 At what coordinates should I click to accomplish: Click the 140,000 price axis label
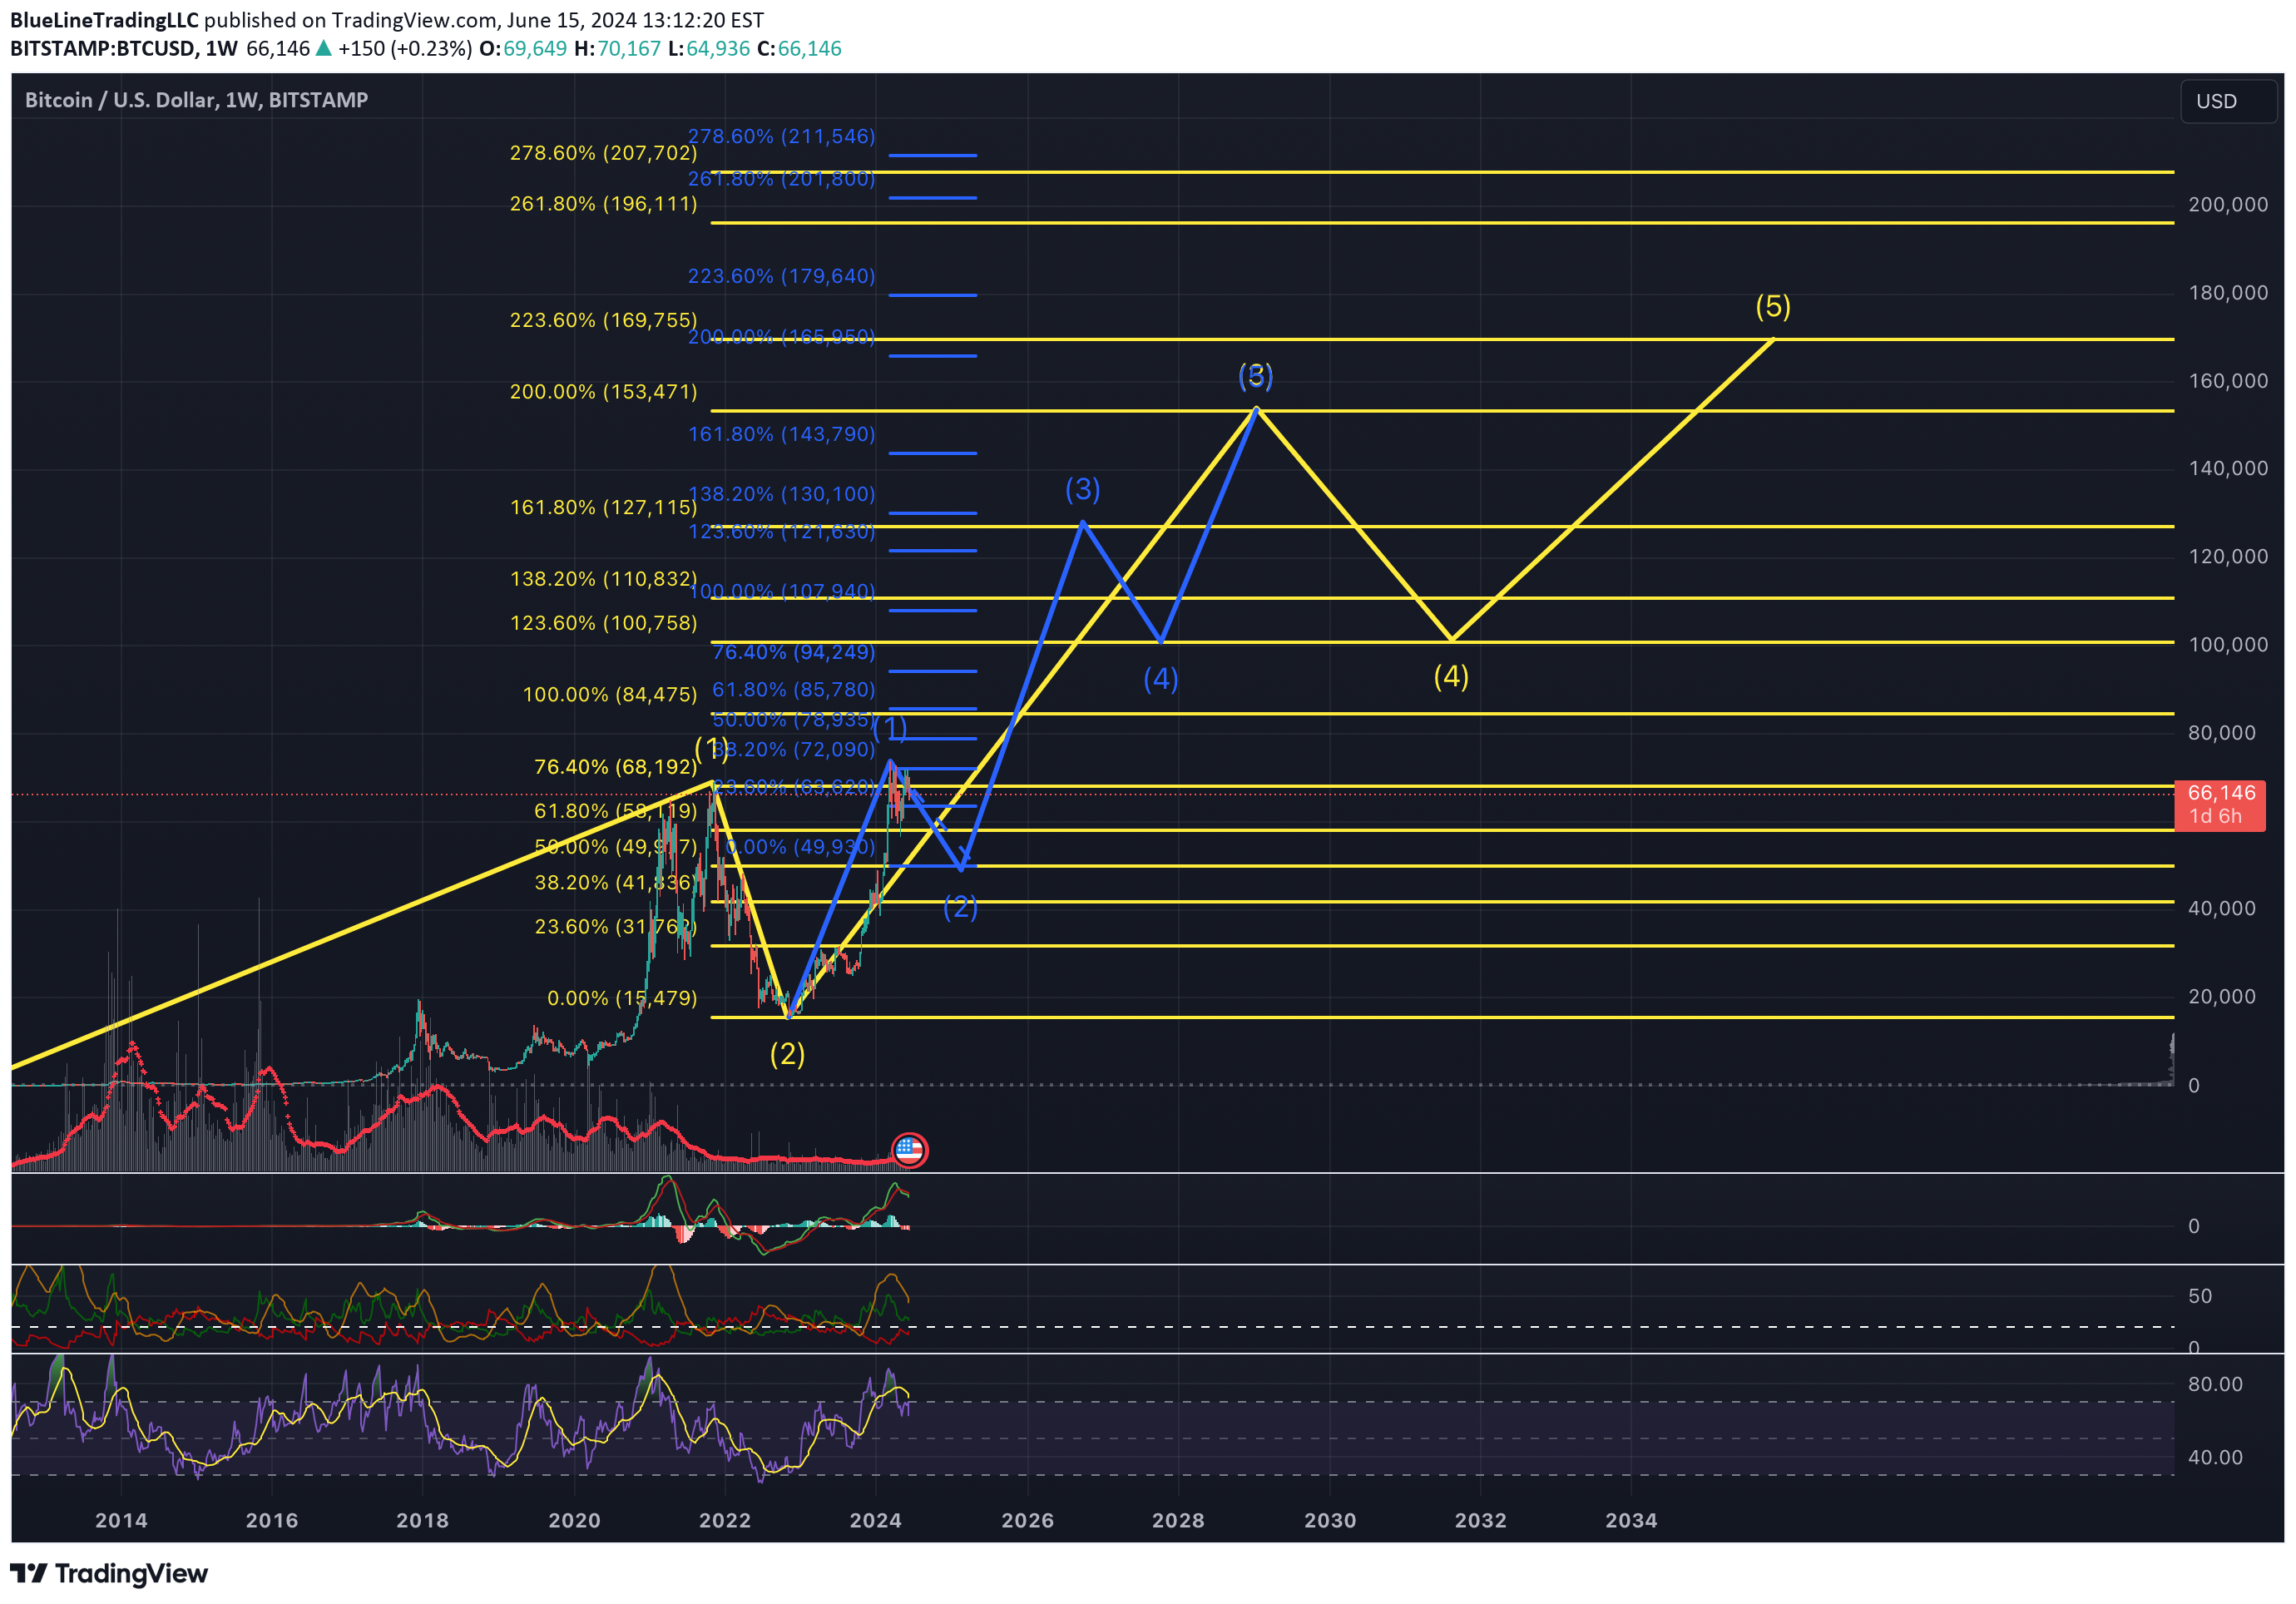coord(2228,469)
